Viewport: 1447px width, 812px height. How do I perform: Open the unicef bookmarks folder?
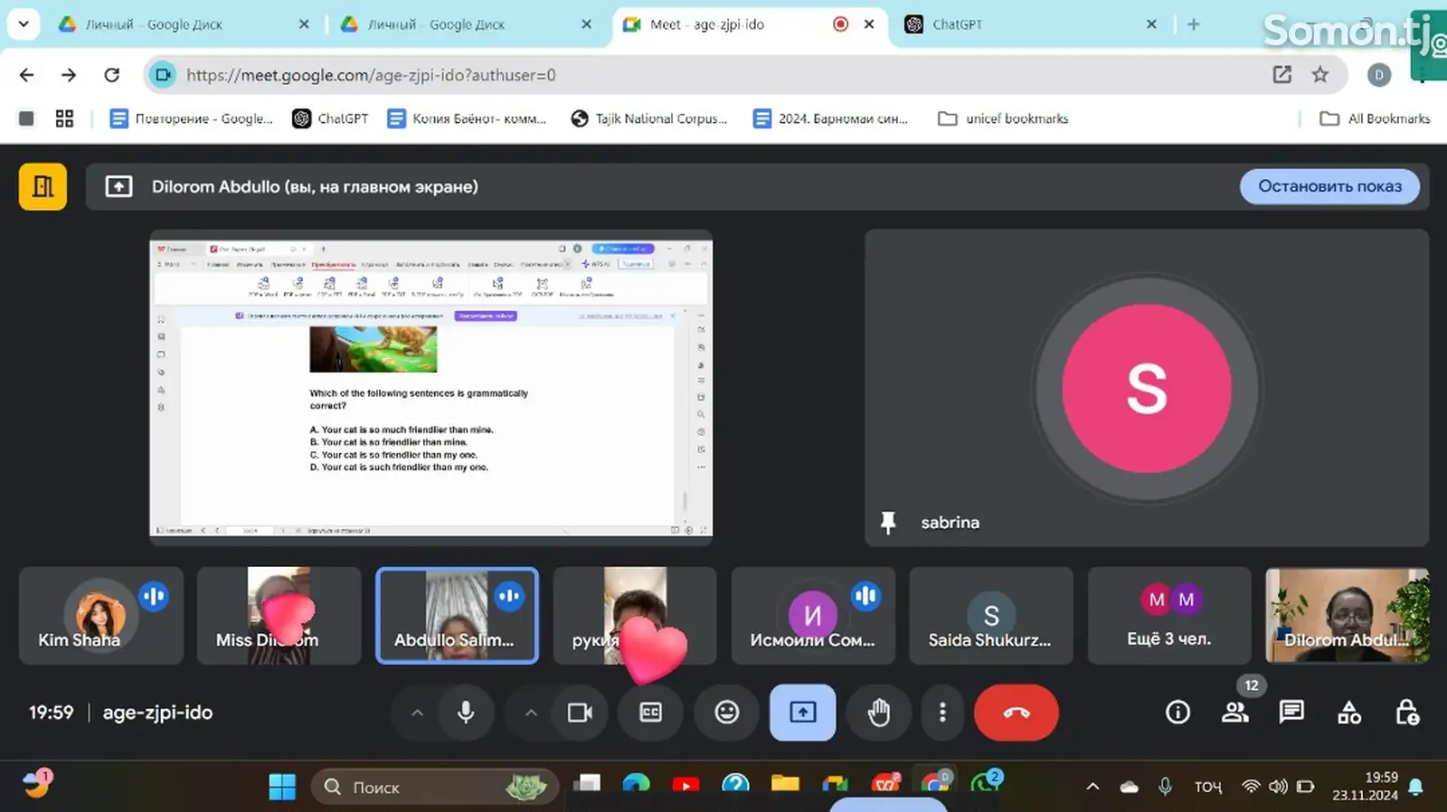[1003, 118]
